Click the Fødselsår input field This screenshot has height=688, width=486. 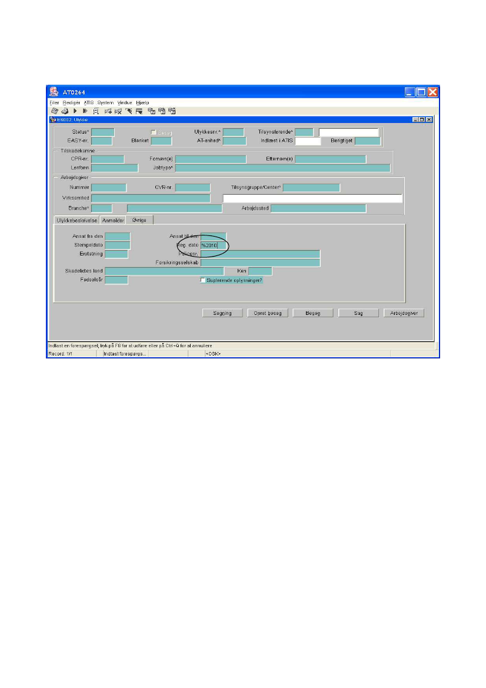pyautogui.click(x=116, y=280)
